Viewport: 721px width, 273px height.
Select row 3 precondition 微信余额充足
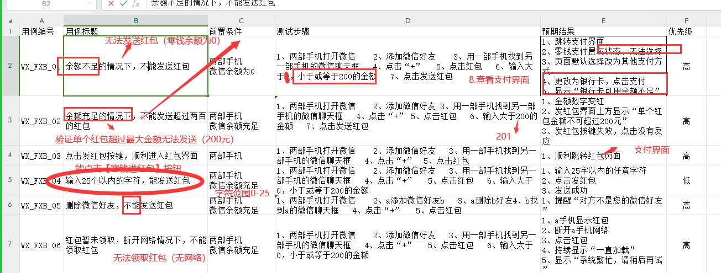[242, 120]
